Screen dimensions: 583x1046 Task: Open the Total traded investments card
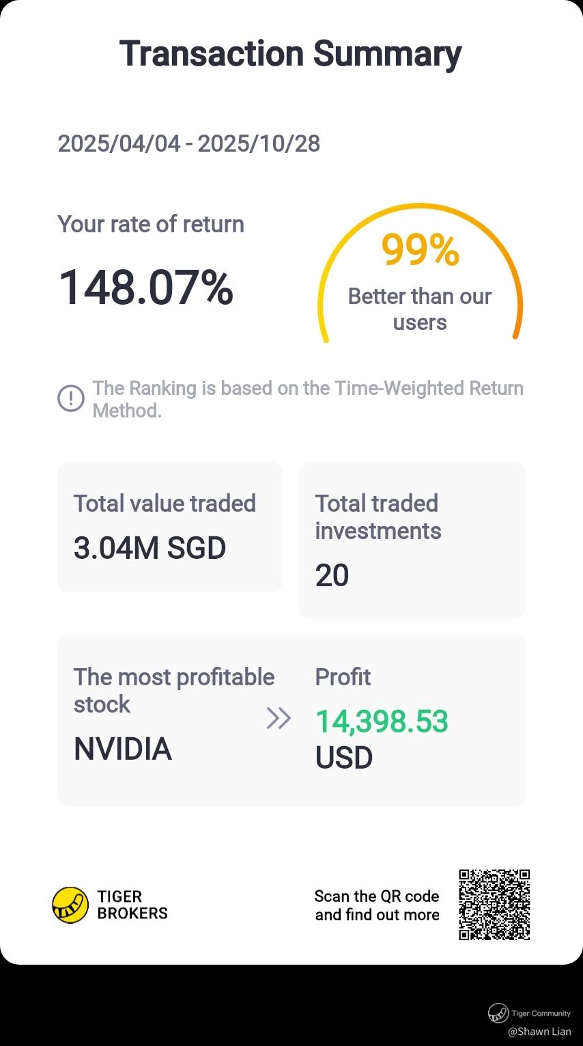pos(412,540)
